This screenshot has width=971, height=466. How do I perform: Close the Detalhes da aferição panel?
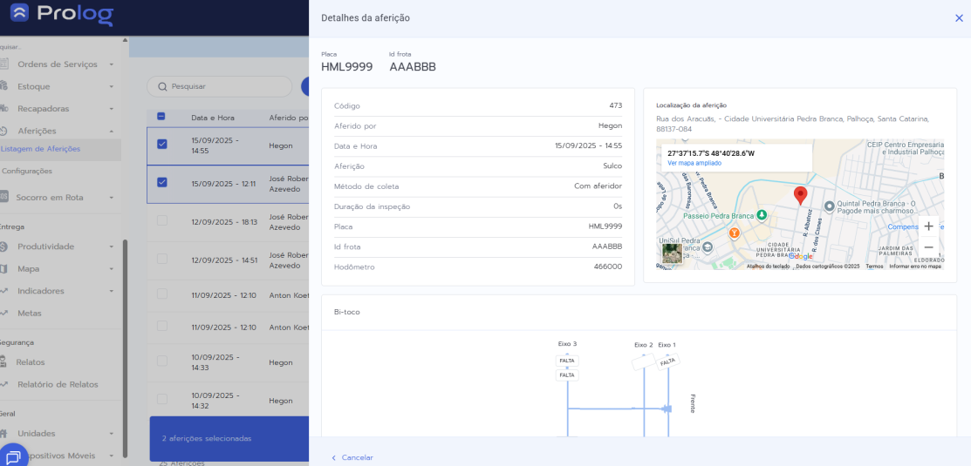pyautogui.click(x=959, y=18)
